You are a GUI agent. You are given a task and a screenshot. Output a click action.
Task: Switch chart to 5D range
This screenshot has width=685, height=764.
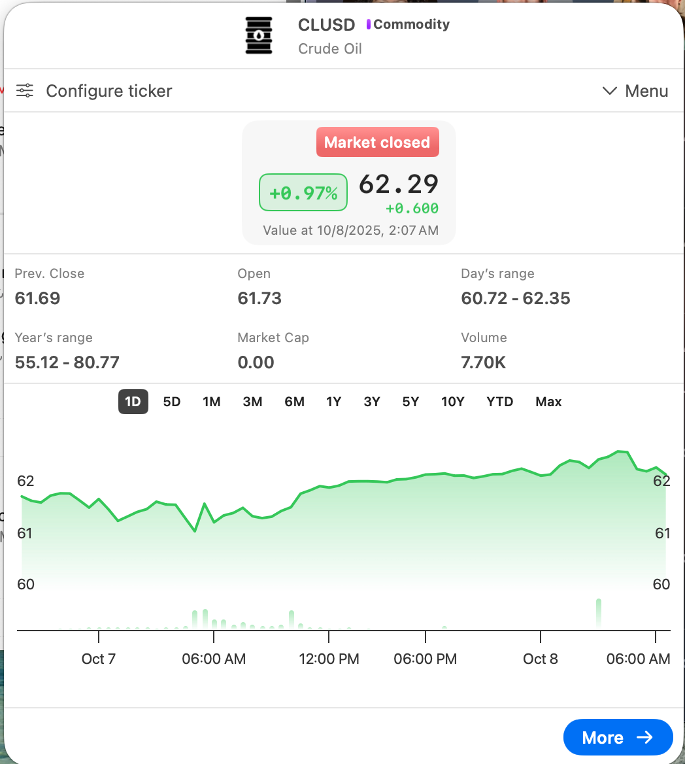[x=171, y=402]
